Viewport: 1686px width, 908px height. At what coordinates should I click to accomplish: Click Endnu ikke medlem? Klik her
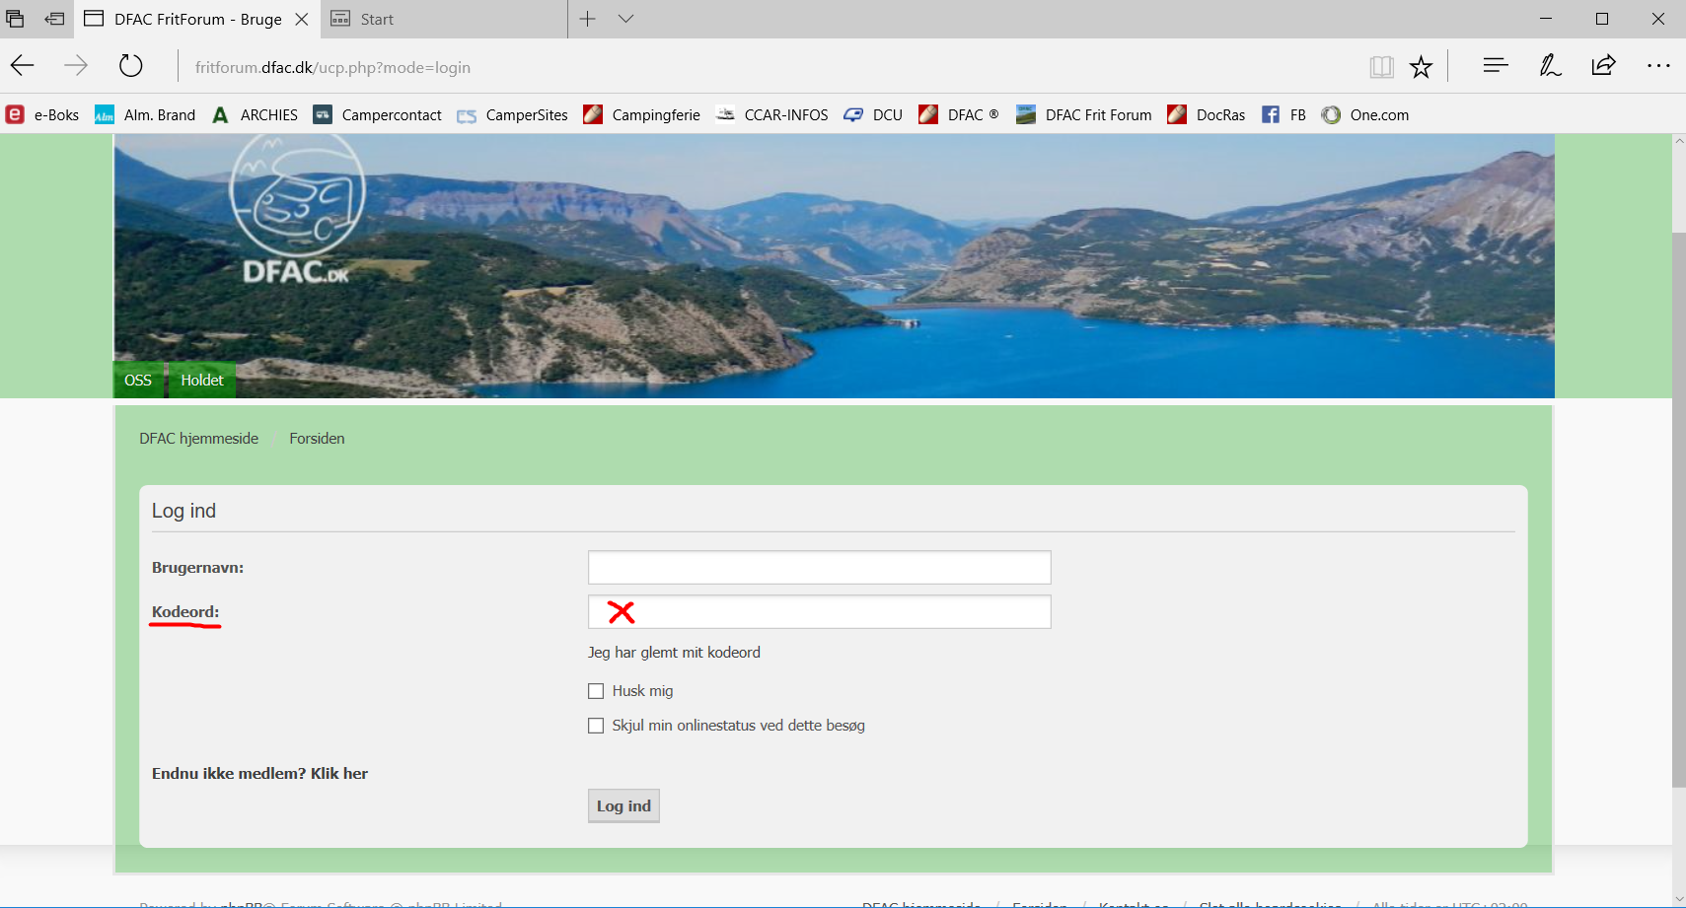pos(259,774)
